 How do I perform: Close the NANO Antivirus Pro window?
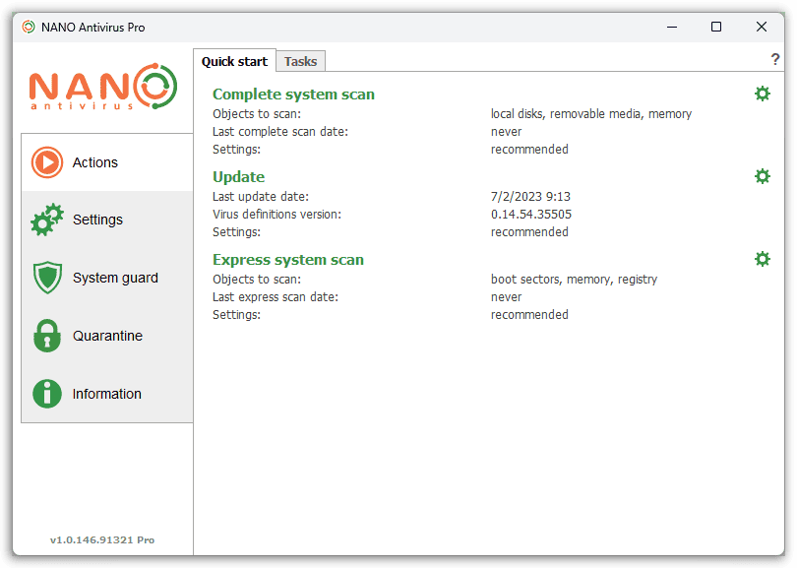tap(761, 27)
